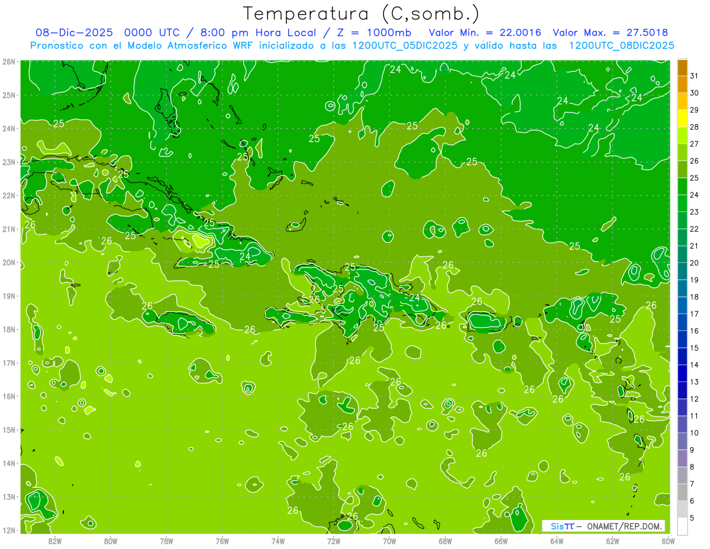Click the "60W" longitude axis label

point(669,541)
